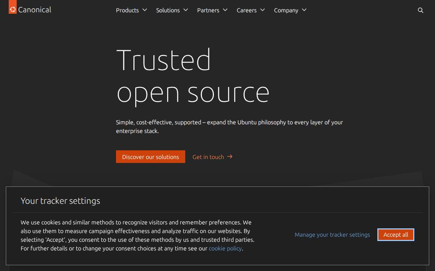The width and height of the screenshot is (435, 271).
Task: Expand the Careers chevron
Action: point(262,10)
